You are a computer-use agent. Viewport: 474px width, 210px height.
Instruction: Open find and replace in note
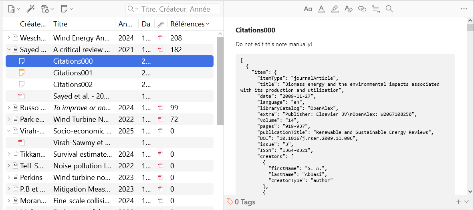click(389, 9)
